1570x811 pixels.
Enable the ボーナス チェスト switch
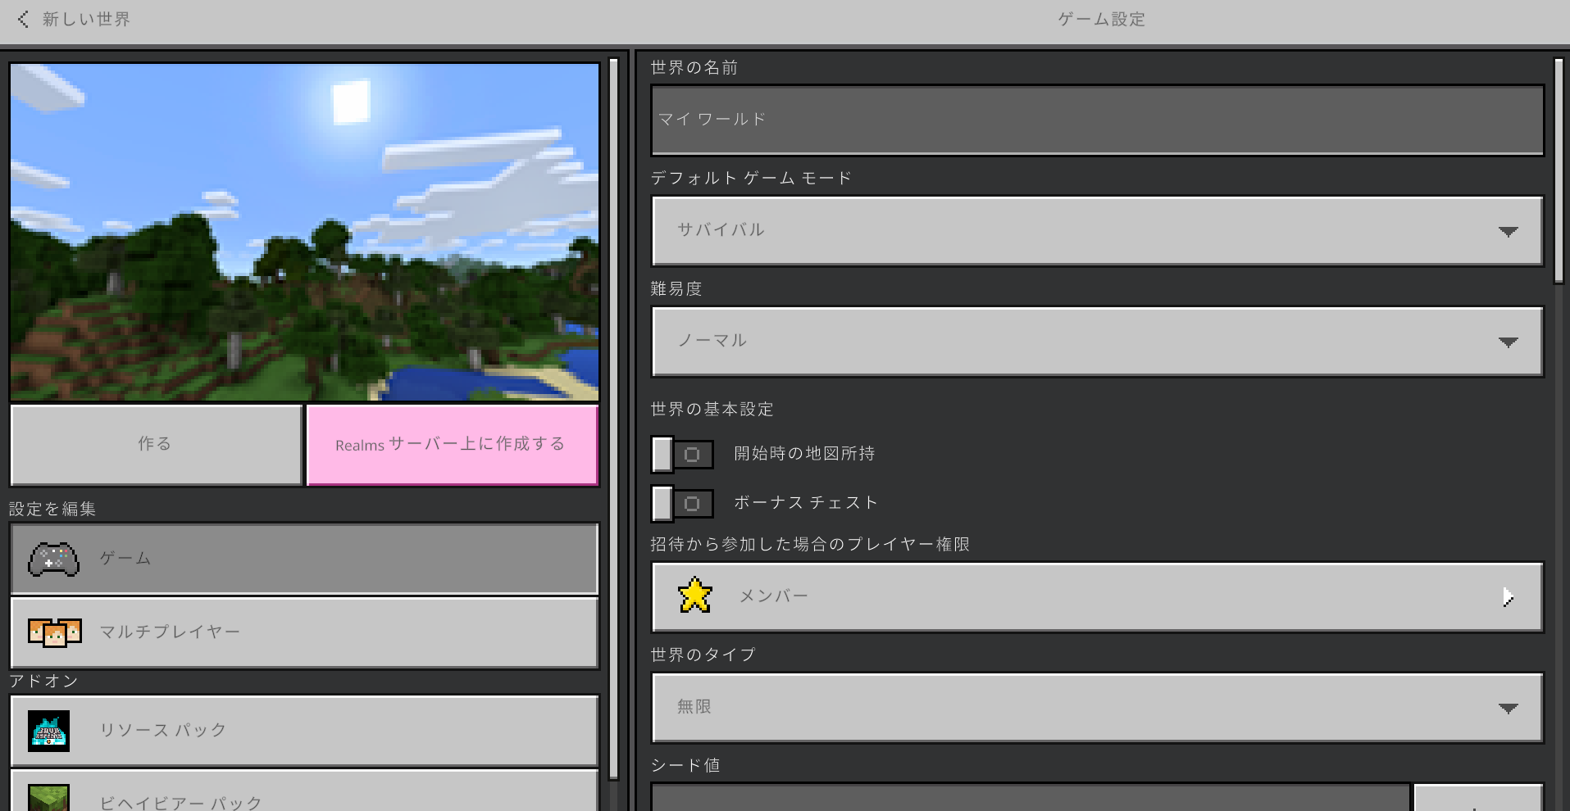coord(682,503)
